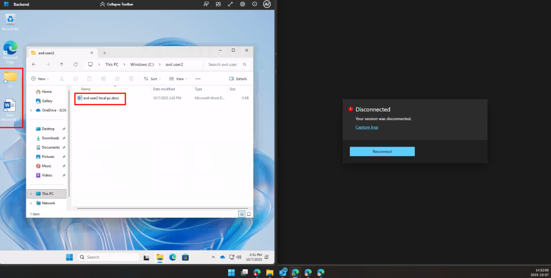551x278 pixels.
Task: Add a new File Explorer tab
Action: point(104,53)
